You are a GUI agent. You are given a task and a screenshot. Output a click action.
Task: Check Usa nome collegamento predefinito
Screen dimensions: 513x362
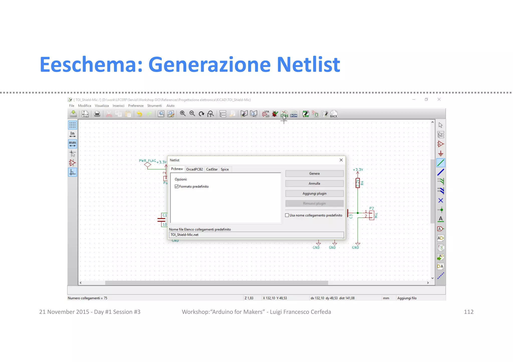(287, 215)
